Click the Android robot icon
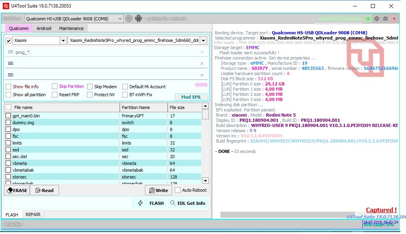This screenshot has height=234, width=406. [138, 18]
